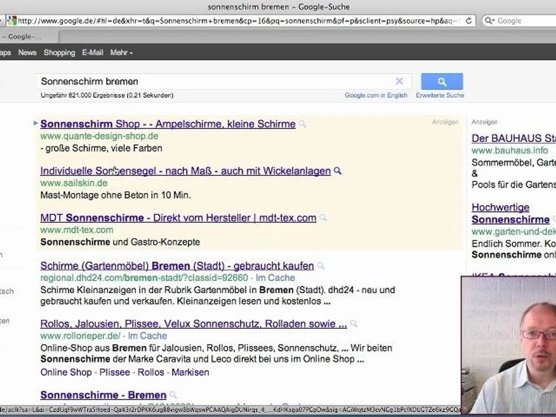Open Hochwertige Sonnenschirme sidebar ad
Screen dimensions: 556x417
point(511,214)
